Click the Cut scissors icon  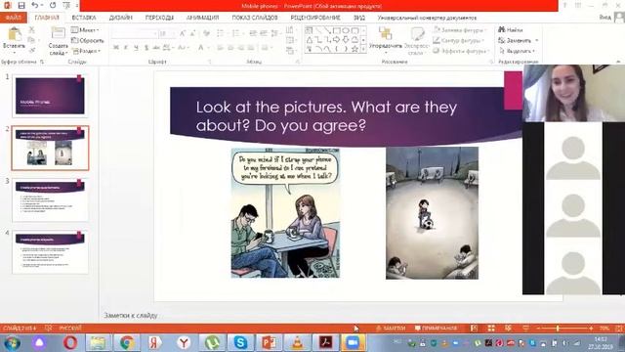(31, 30)
